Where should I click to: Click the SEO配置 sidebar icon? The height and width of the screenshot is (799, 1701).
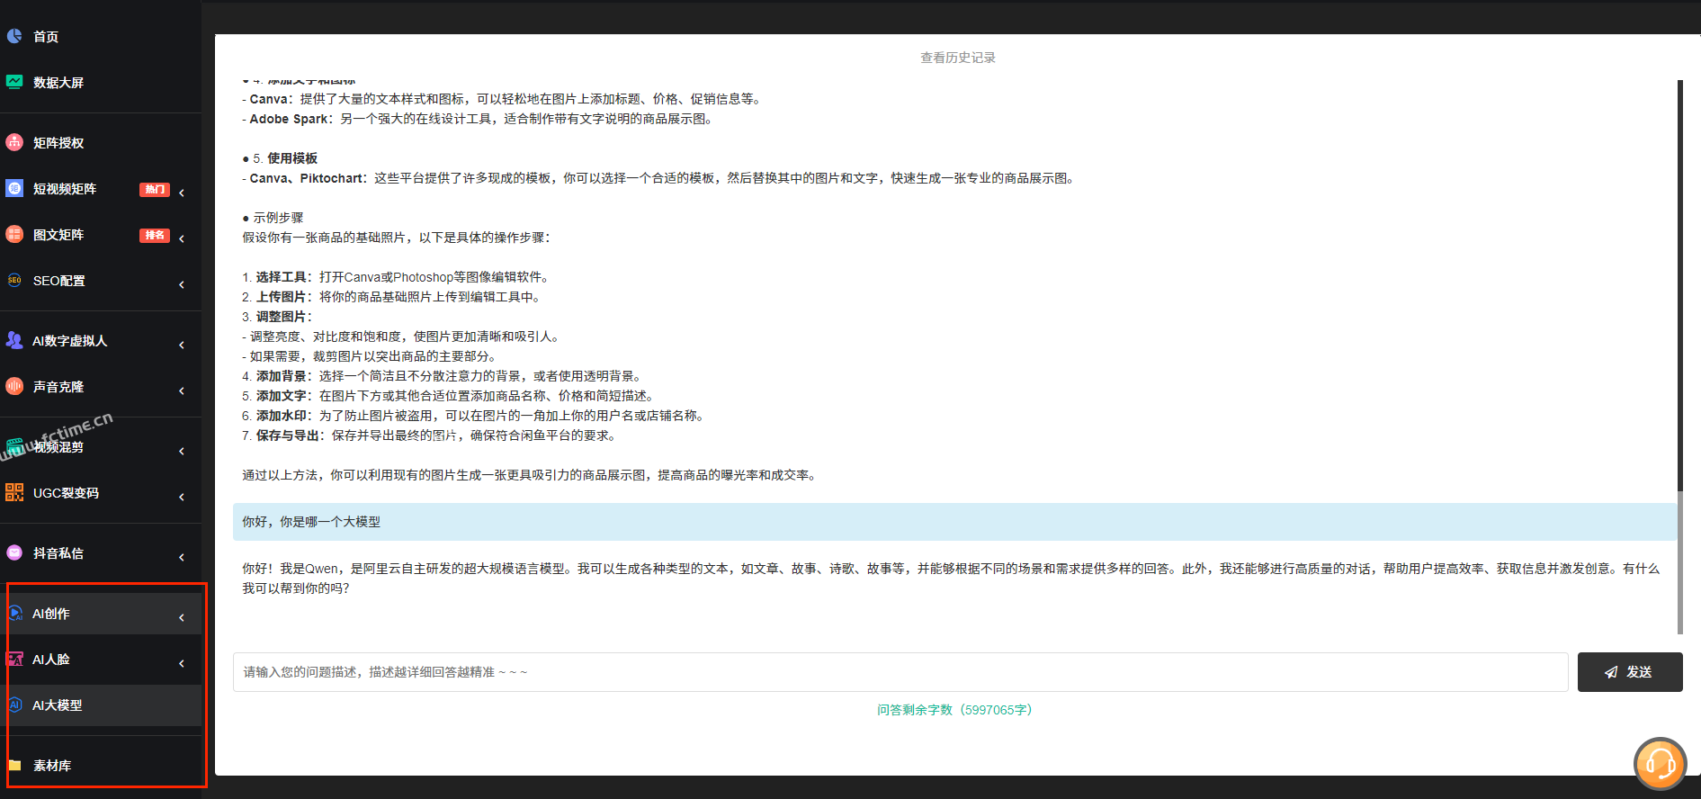(x=14, y=280)
